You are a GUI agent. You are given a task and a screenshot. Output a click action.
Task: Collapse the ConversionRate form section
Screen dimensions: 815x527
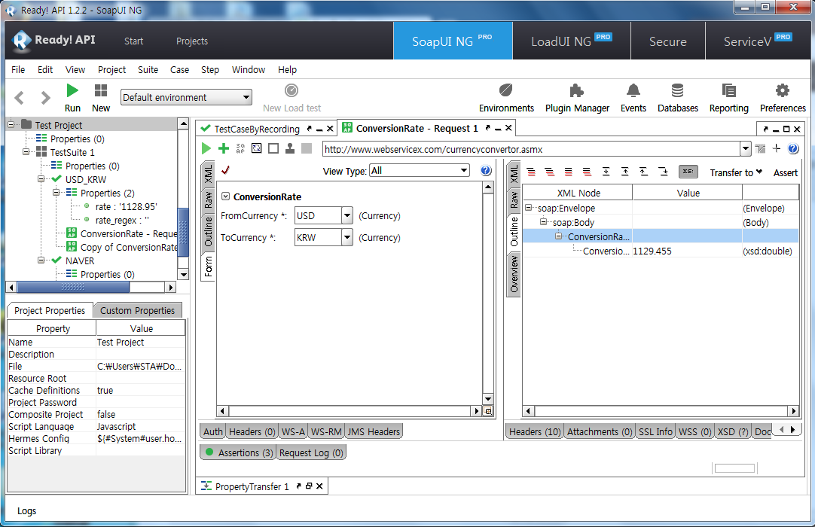point(226,197)
